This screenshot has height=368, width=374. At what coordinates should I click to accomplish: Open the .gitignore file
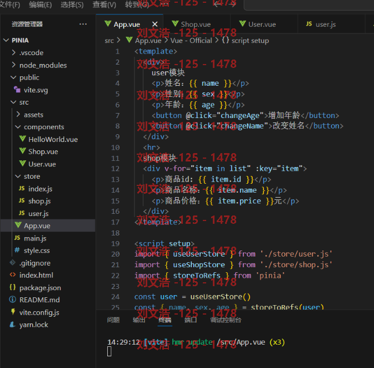pos(35,263)
